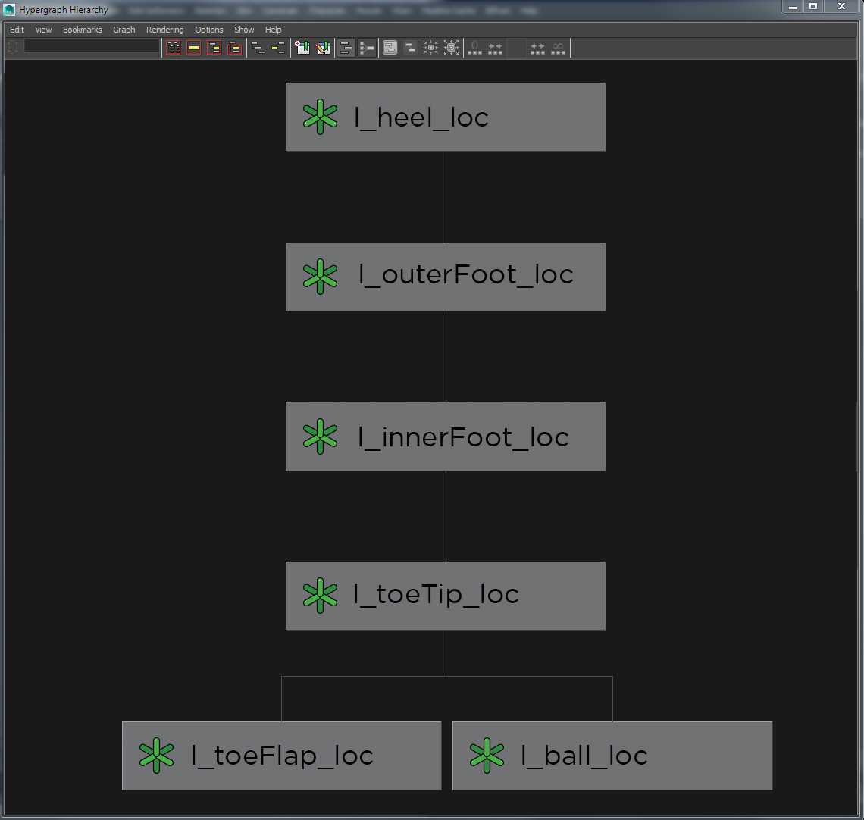Click the node name search field

point(92,47)
